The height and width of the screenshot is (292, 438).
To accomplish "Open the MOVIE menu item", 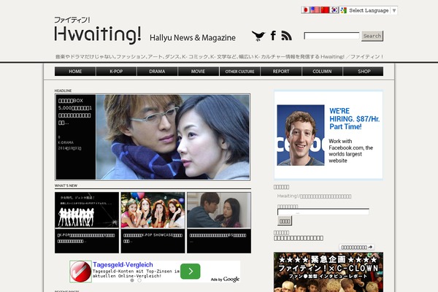I will pos(198,72).
